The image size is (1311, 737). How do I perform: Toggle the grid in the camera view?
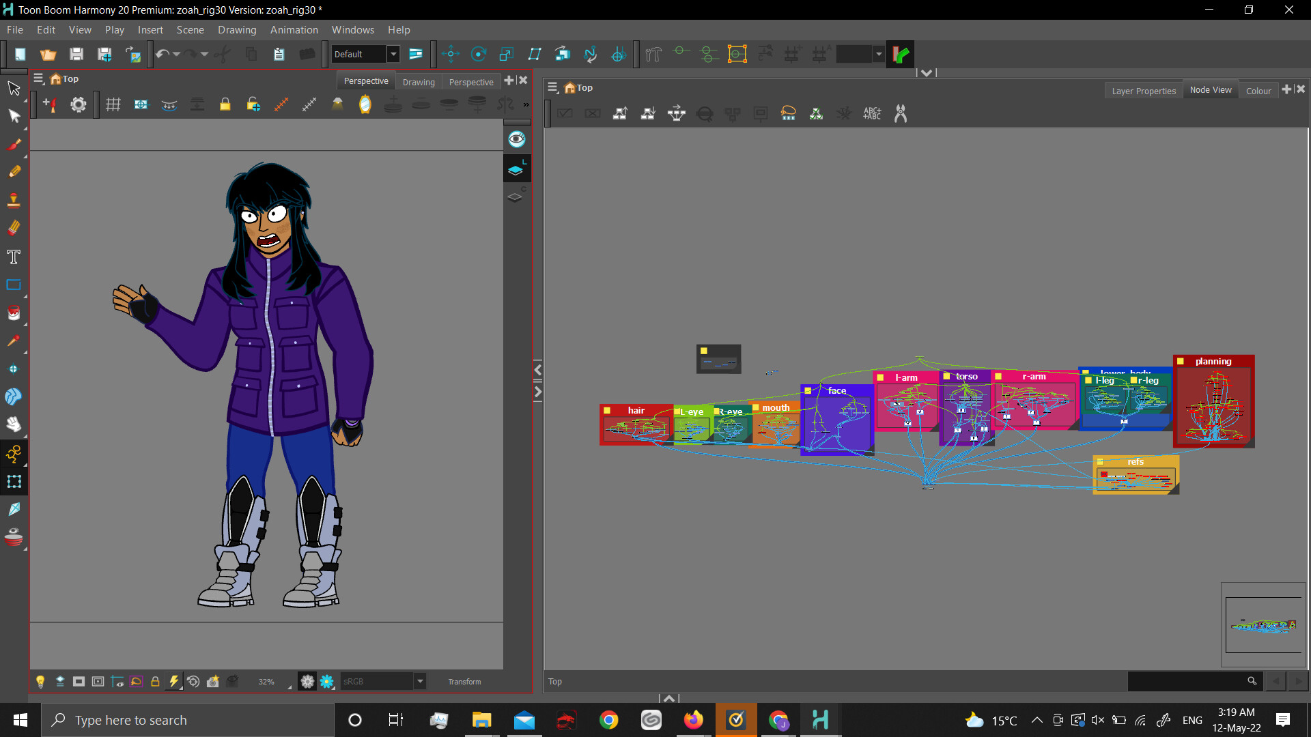(113, 104)
